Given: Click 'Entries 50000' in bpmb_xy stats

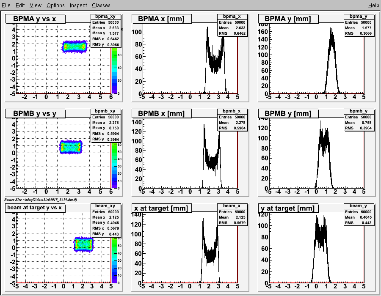Looking at the screenshot, I should 105,117.
